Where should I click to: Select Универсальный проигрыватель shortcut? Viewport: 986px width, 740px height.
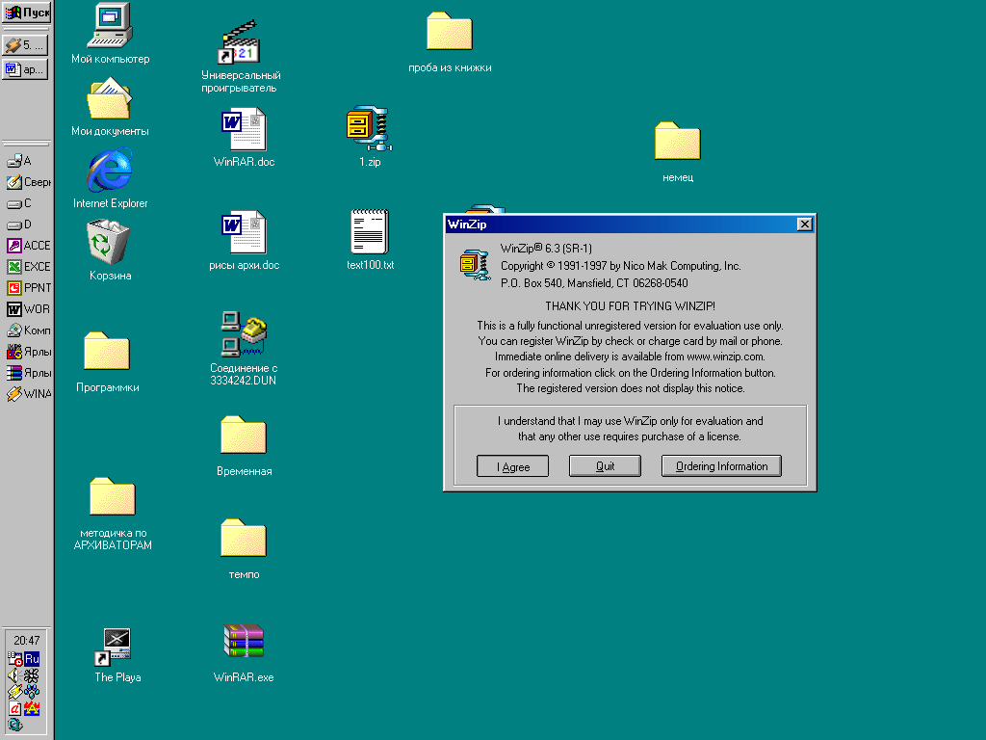(241, 57)
